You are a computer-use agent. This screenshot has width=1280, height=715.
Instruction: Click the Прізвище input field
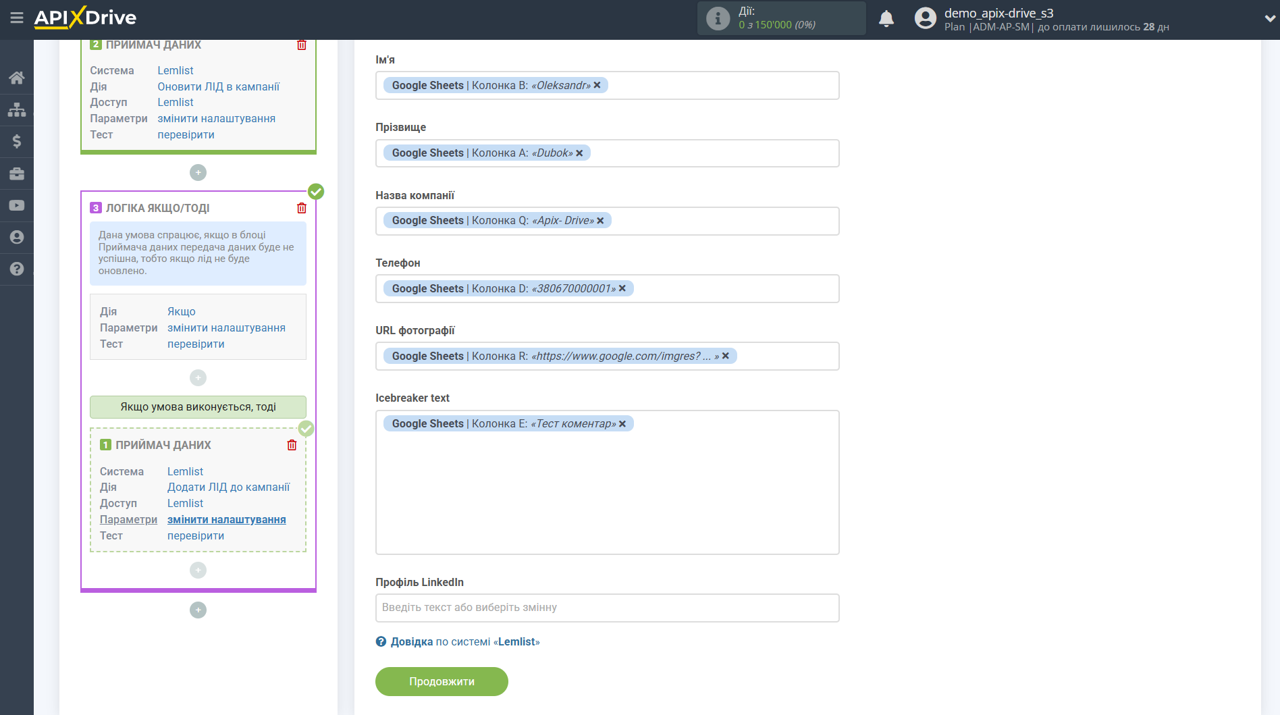pyautogui.click(x=607, y=153)
